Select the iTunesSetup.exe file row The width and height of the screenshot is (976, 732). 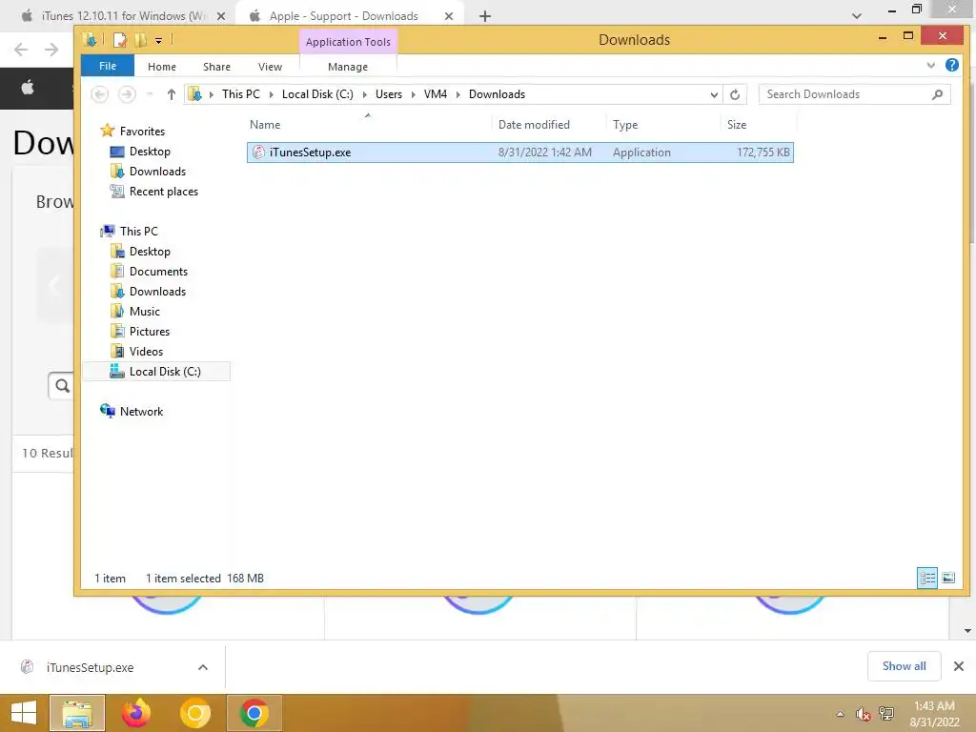[519, 152]
